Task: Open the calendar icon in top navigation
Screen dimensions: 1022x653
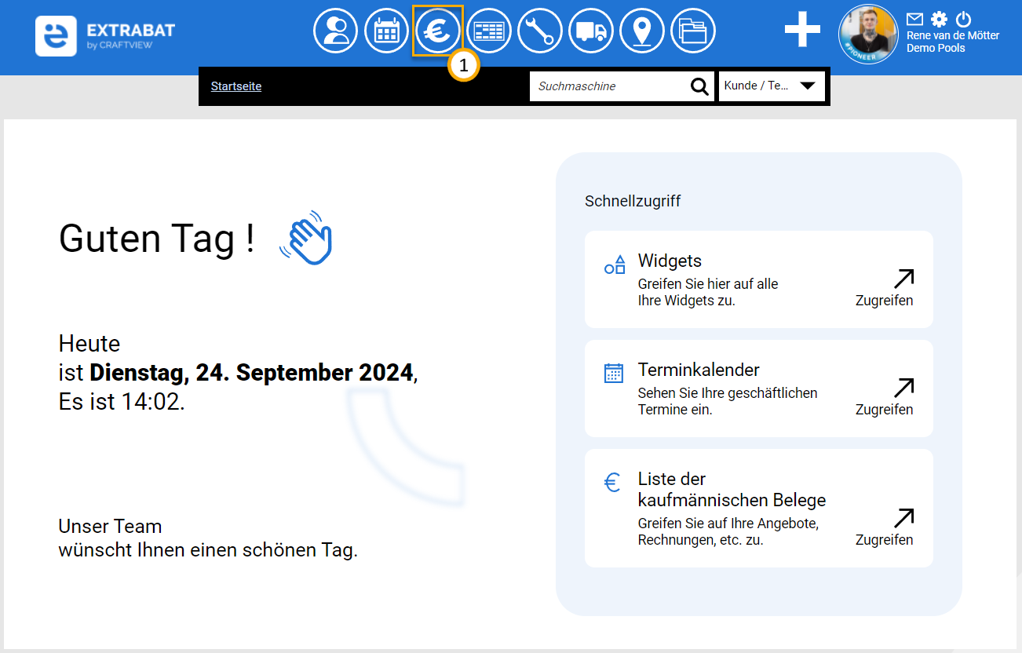Action: point(386,31)
